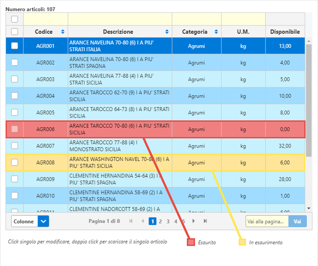The height and width of the screenshot is (266, 318).
Task: Sort by Descrizione column arrows
Action: (167, 32)
